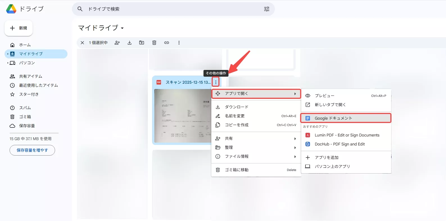Click the Lumin PDF app icon
This screenshot has width=446, height=221.
pyautogui.click(x=308, y=135)
